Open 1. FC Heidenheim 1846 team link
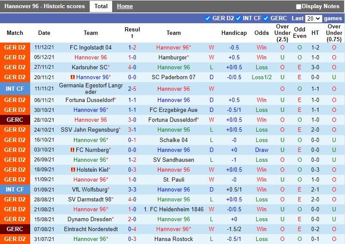The image size is (345, 244). point(174,209)
